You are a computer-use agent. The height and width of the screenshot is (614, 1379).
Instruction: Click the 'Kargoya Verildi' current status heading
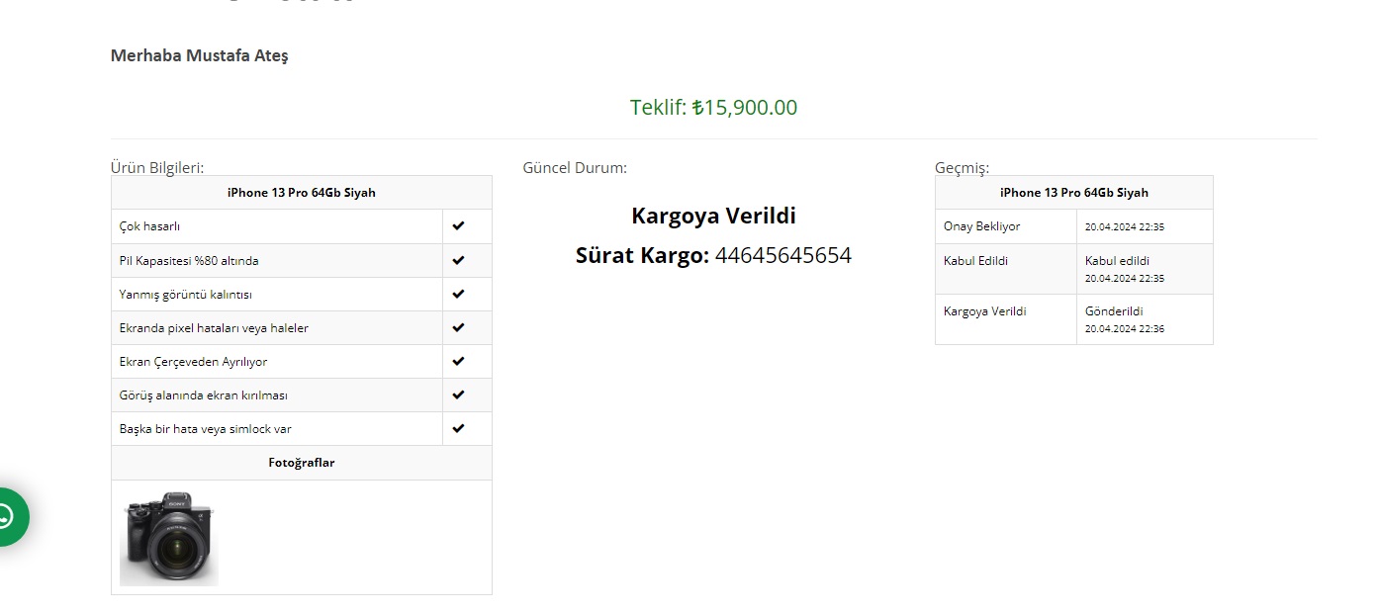713,216
